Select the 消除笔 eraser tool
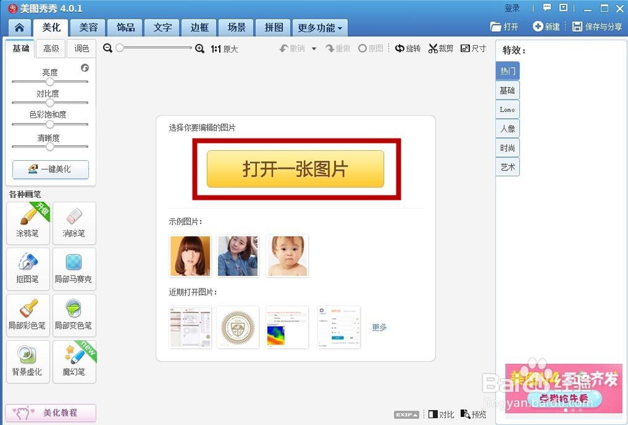Viewport: 628px width, 425px height. click(x=74, y=223)
